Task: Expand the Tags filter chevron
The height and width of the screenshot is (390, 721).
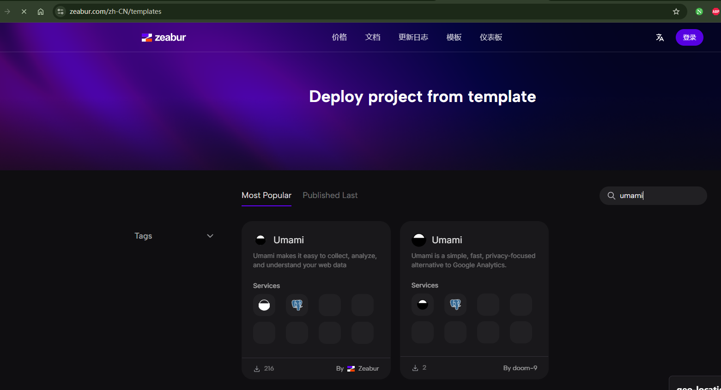Action: coord(210,236)
